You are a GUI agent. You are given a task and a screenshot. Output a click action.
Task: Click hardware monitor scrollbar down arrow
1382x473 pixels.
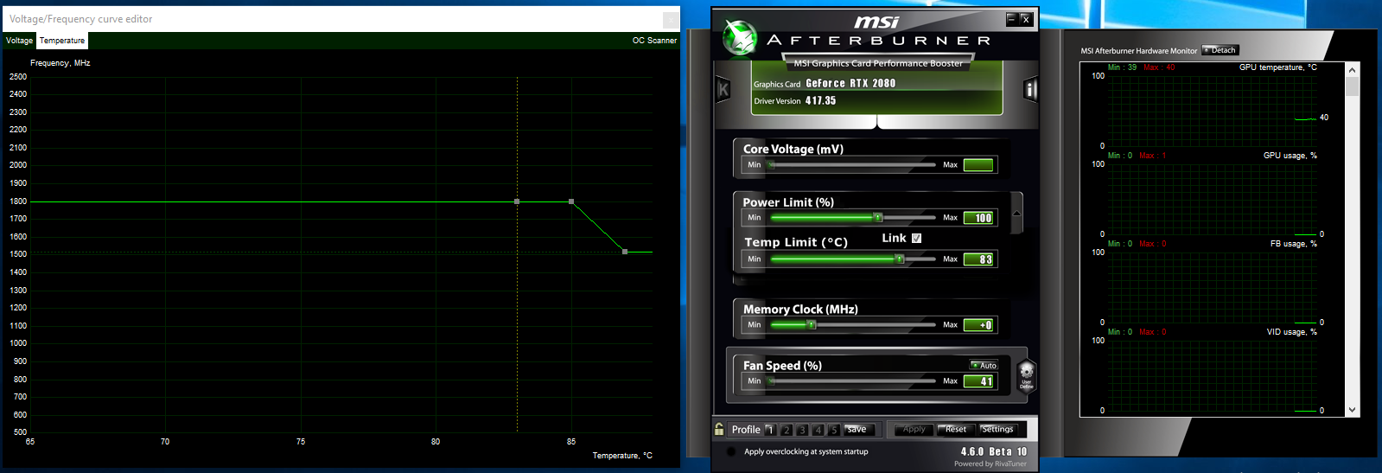pos(1353,410)
